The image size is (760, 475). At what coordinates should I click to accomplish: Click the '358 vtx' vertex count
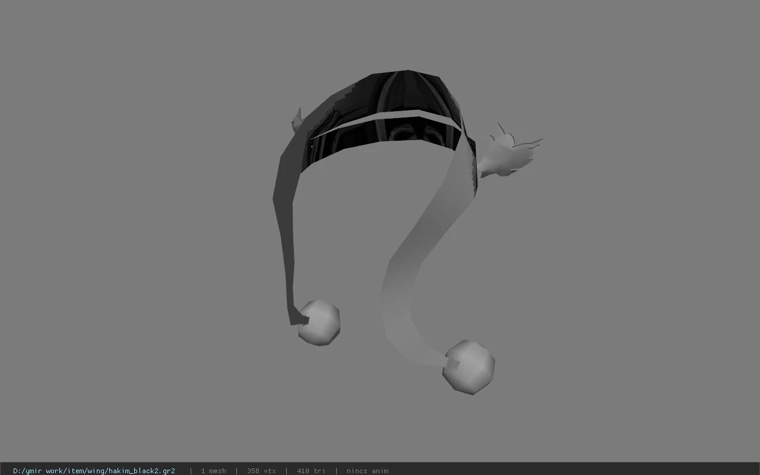pos(261,471)
